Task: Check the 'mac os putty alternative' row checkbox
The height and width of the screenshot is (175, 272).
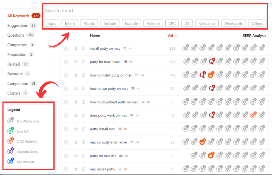Action: pos(66,142)
